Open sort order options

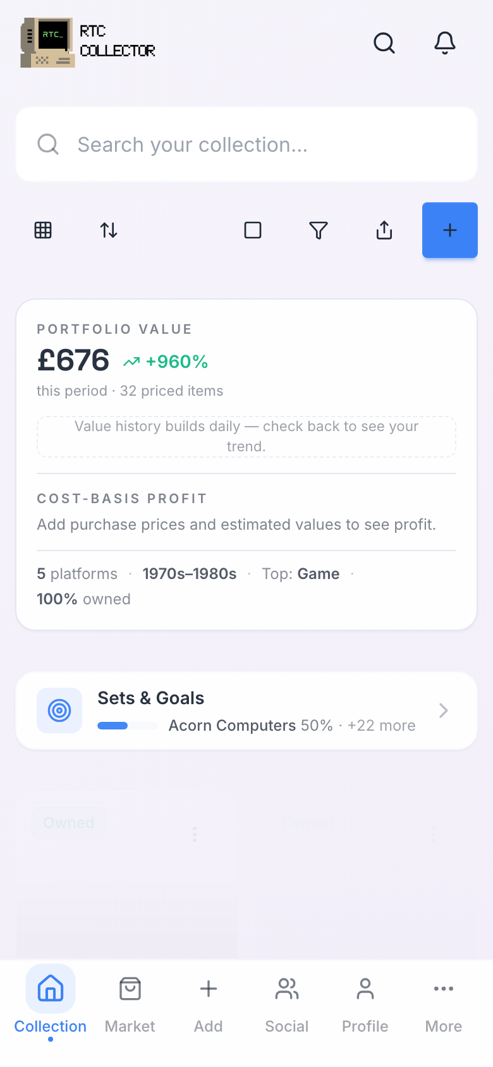tap(109, 230)
